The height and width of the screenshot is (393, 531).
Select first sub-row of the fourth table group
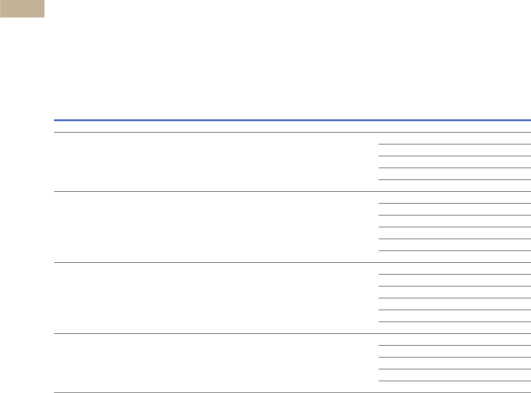coord(454,339)
